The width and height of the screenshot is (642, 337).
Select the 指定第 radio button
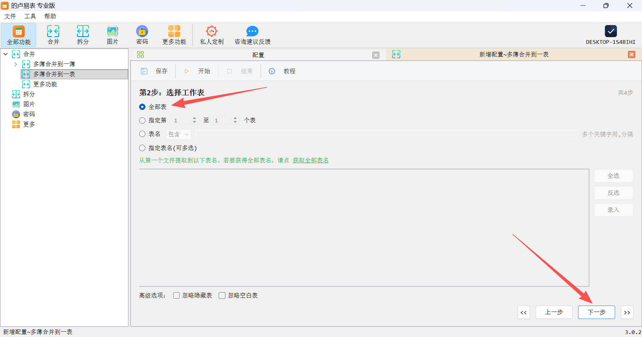(142, 120)
